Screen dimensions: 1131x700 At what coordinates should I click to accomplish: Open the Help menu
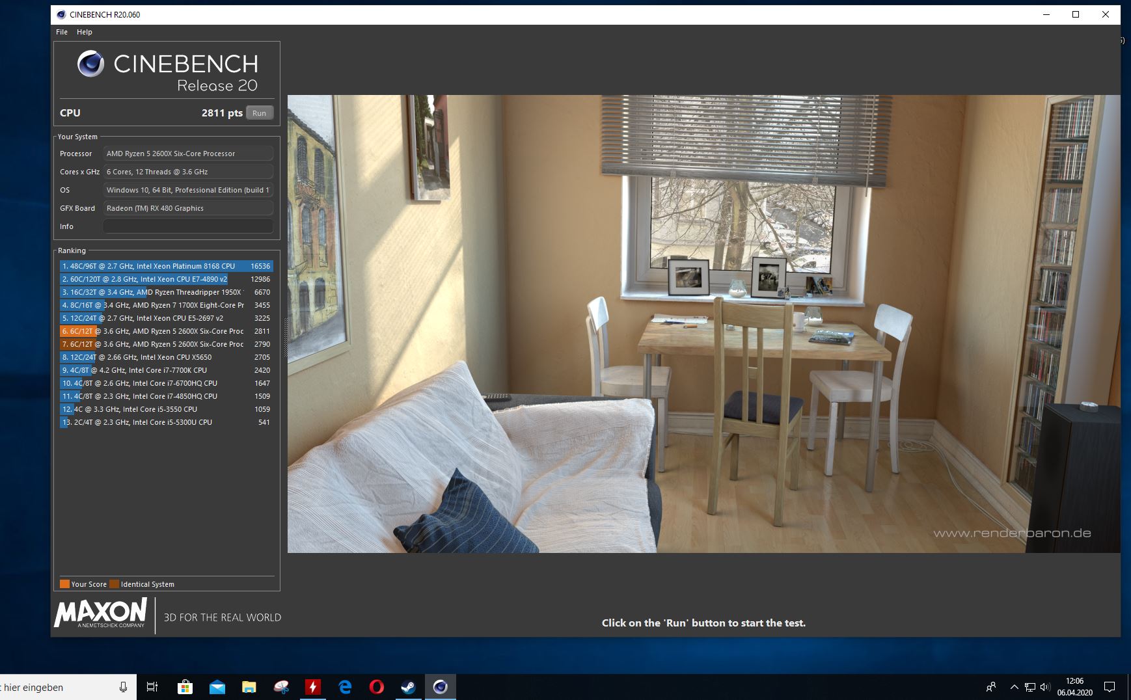pyautogui.click(x=85, y=32)
